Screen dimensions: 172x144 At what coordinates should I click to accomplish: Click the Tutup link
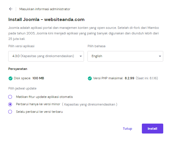(x=128, y=129)
